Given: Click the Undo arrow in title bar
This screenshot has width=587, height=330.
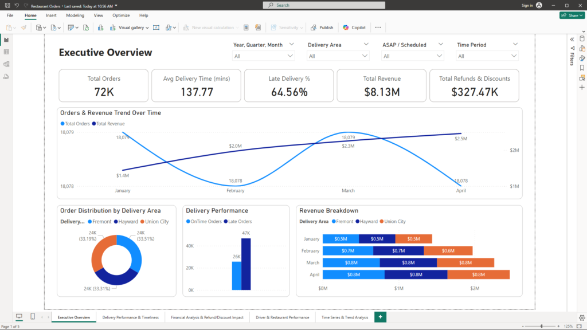Looking at the screenshot, I should (17, 5).
